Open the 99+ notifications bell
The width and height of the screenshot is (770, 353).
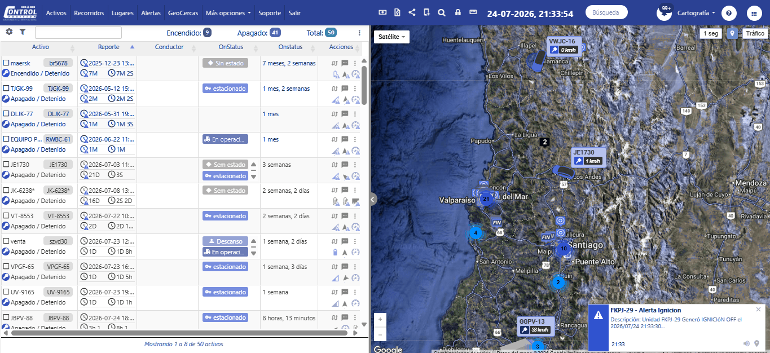pos(664,12)
